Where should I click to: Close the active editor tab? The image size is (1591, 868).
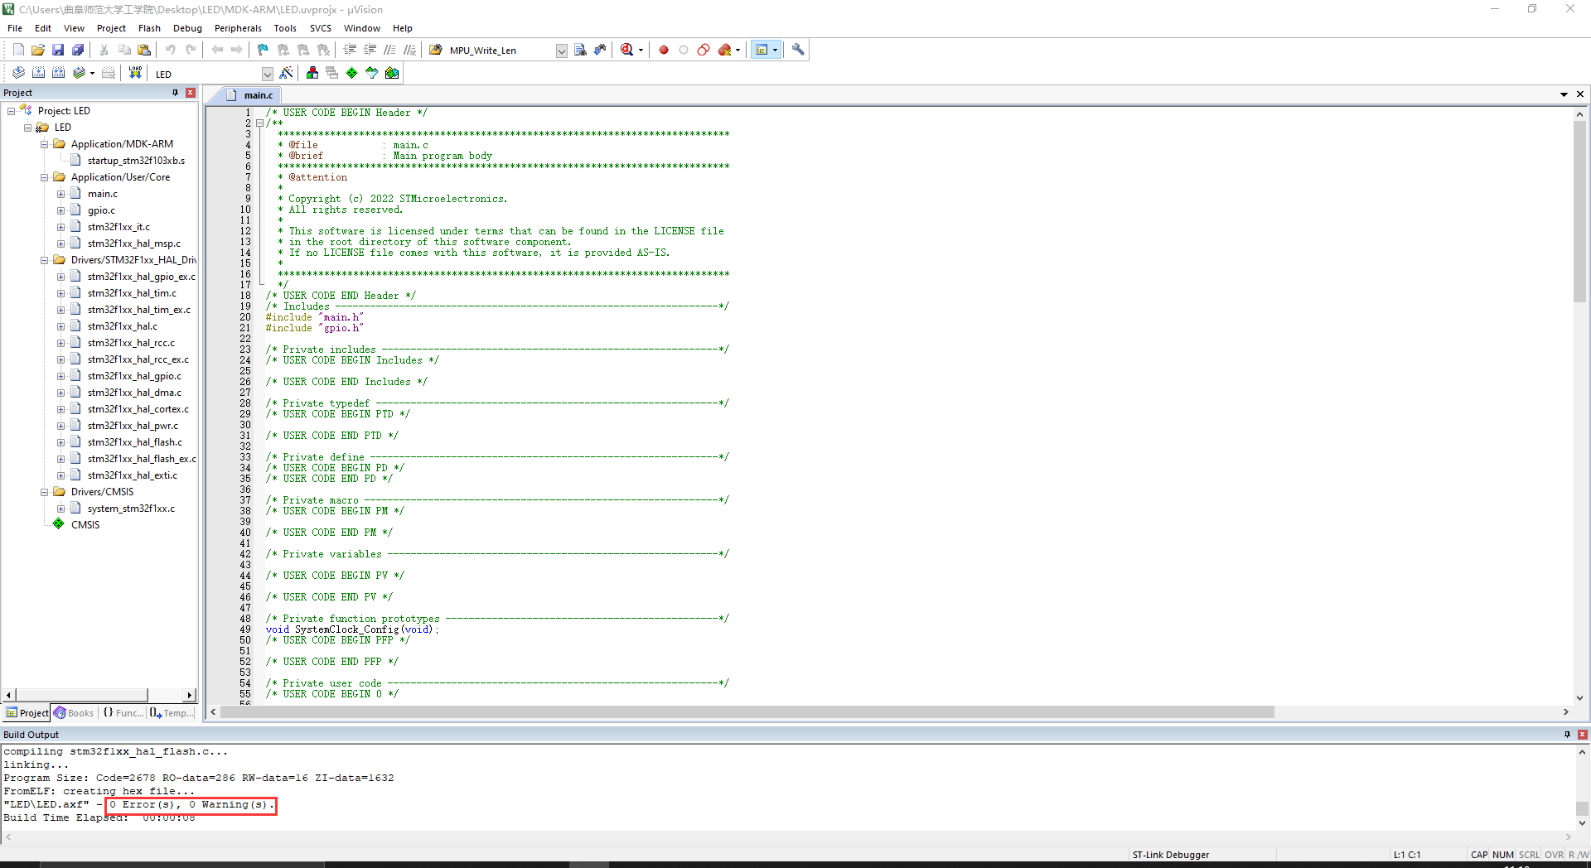pyautogui.click(x=1580, y=94)
